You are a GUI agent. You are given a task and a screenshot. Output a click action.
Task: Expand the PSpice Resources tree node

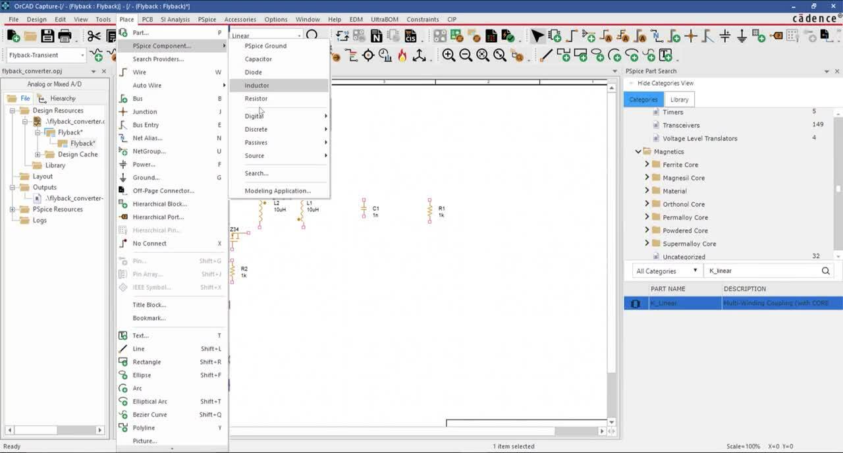tap(13, 209)
